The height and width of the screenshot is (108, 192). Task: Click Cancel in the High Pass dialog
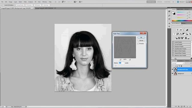141,40
